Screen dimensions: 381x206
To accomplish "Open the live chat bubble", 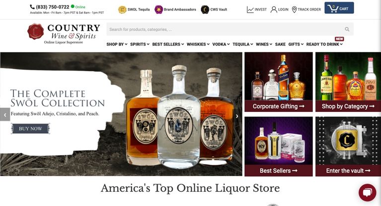I will coord(367,193).
